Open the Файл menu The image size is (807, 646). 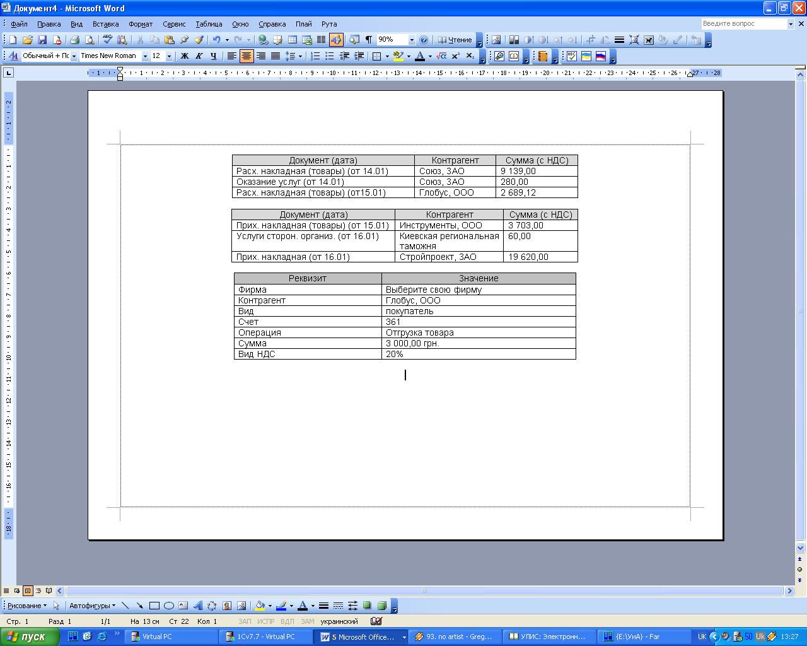pyautogui.click(x=19, y=24)
